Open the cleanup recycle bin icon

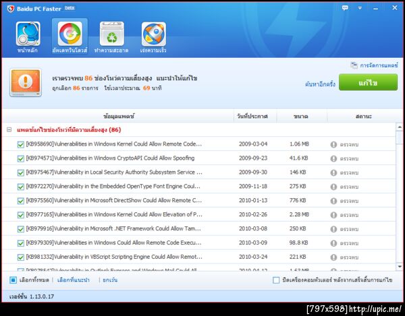112,34
